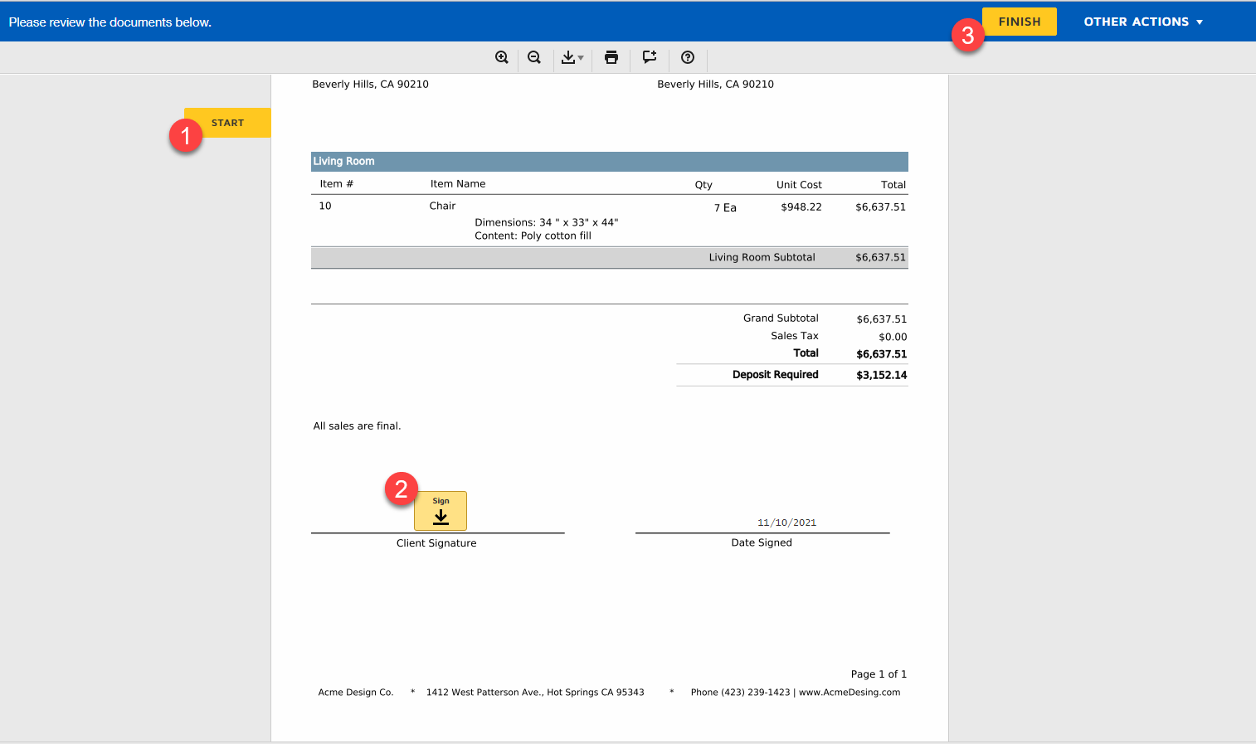Image resolution: width=1256 pixels, height=744 pixels.
Task: Click the item number 10 cell
Action: click(325, 206)
